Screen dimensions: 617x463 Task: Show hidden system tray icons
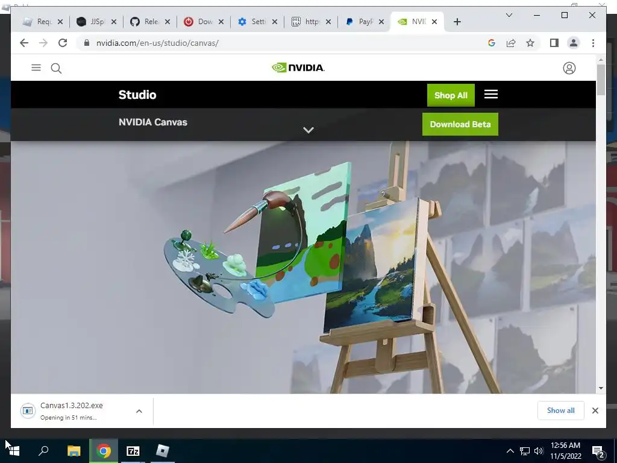[510, 451]
